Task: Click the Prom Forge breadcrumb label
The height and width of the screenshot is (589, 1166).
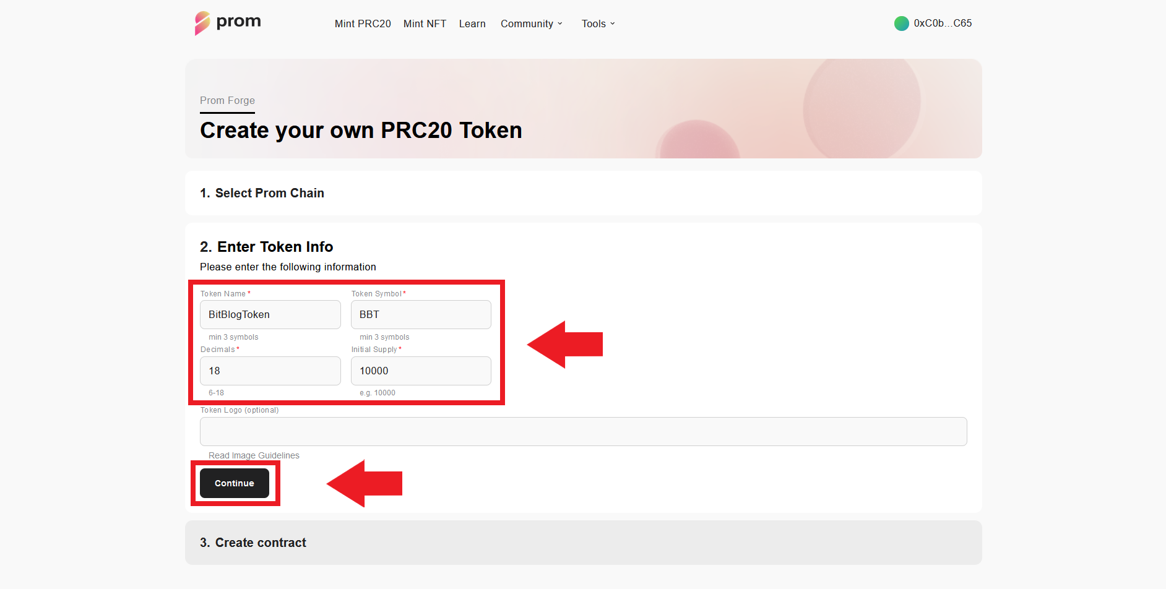Action: 227,100
